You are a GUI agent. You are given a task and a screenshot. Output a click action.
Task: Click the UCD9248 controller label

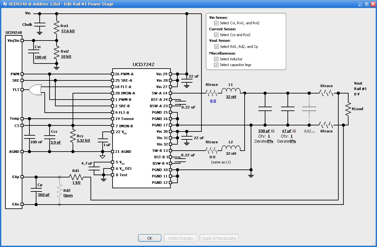[x=14, y=33]
